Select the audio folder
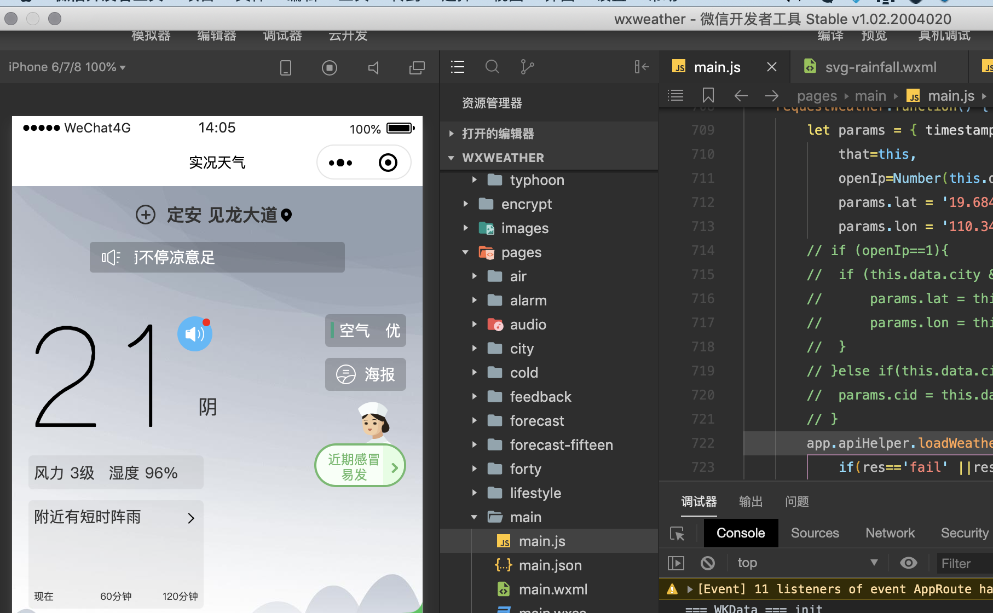 (x=549, y=325)
